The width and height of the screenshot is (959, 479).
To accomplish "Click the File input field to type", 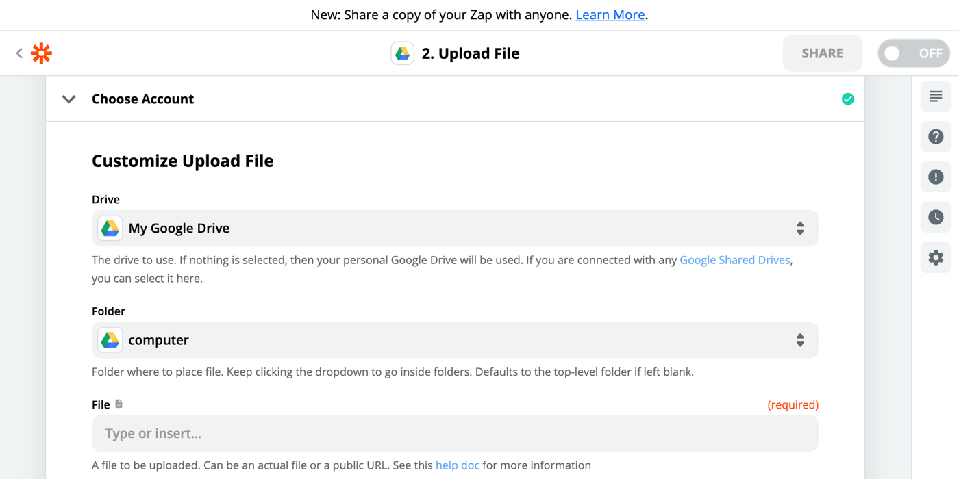I will pyautogui.click(x=456, y=433).
